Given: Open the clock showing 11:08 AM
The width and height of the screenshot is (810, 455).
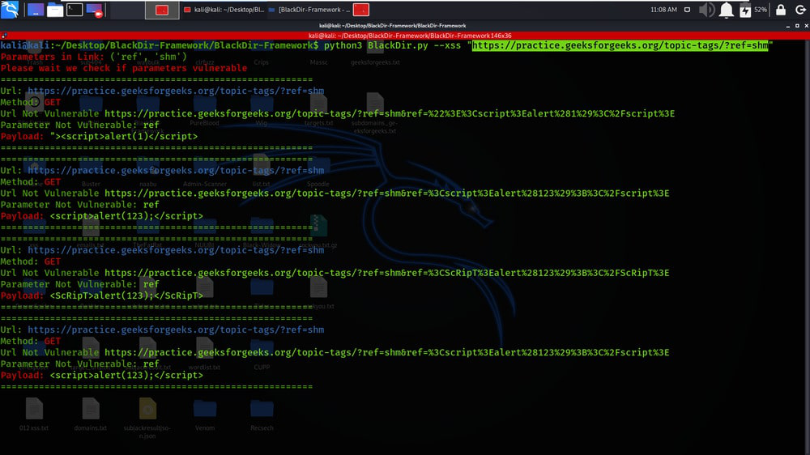Looking at the screenshot, I should pos(663,10).
